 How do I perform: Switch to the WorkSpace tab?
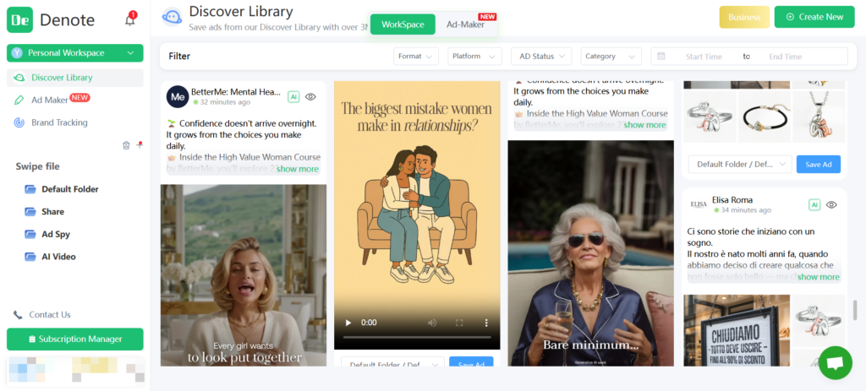tap(403, 24)
